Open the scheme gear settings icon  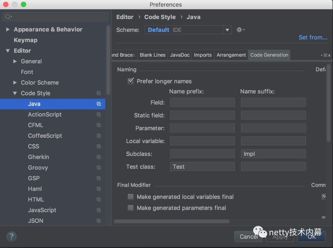coord(240,30)
